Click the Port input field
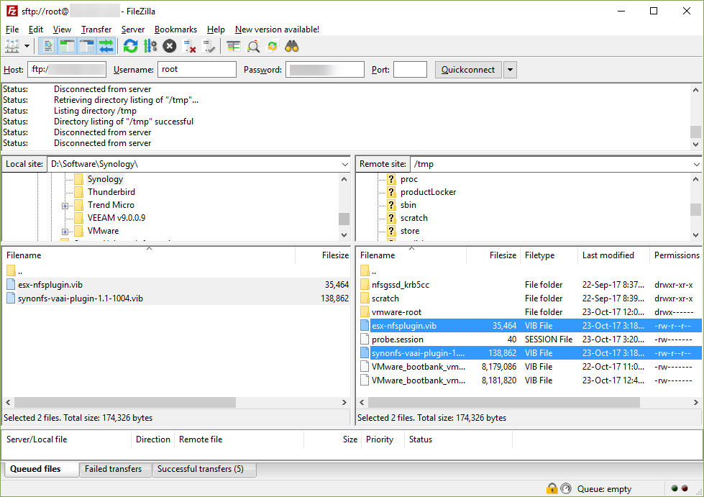Image resolution: width=704 pixels, height=497 pixels. point(410,70)
